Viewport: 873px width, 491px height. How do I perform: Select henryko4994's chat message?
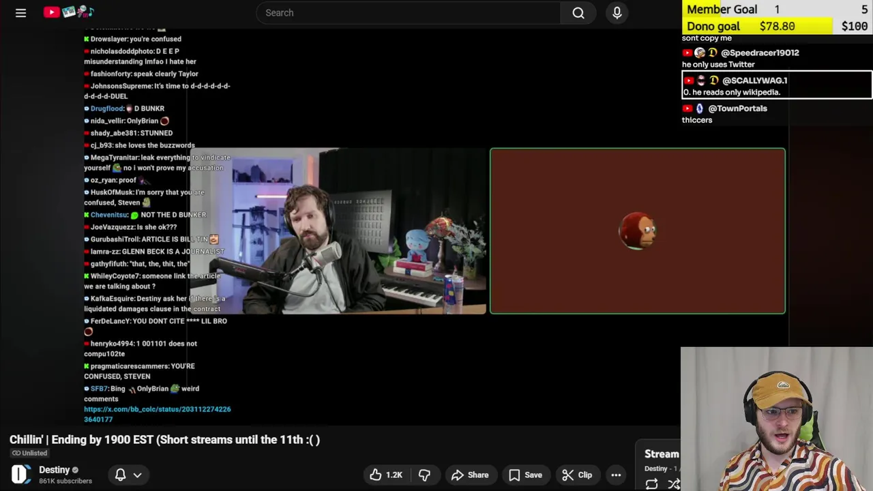coord(140,348)
